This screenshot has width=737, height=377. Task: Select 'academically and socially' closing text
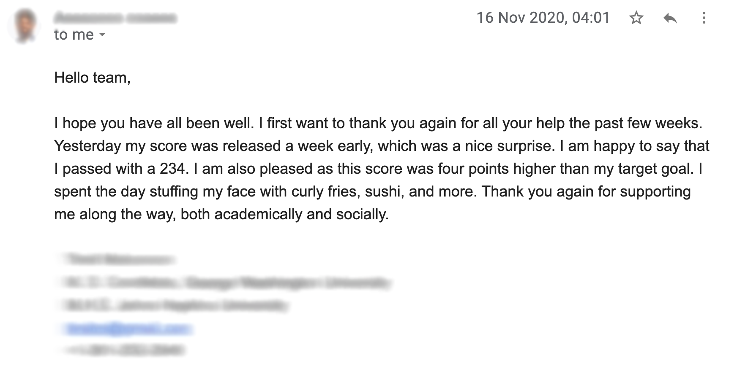click(x=301, y=214)
